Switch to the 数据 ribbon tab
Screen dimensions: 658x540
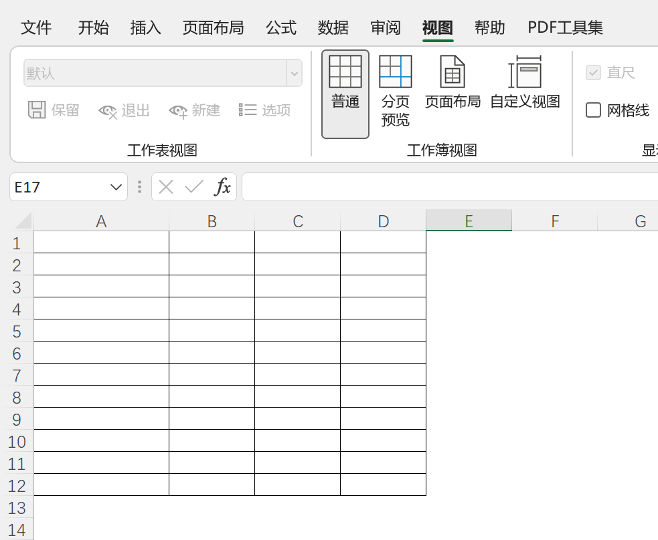(333, 28)
